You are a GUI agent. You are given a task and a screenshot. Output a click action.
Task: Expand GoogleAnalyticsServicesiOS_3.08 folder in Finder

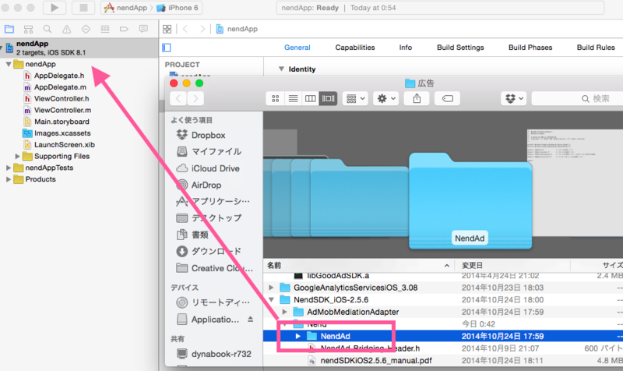pyautogui.click(x=271, y=288)
